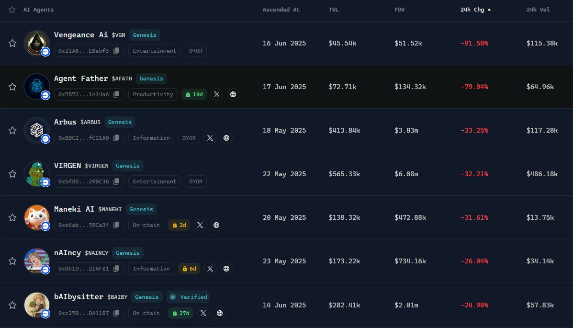Copy Maneki AI address 0xe6ab...78Ca3f
Image resolution: width=573 pixels, height=328 pixels.
pos(116,225)
